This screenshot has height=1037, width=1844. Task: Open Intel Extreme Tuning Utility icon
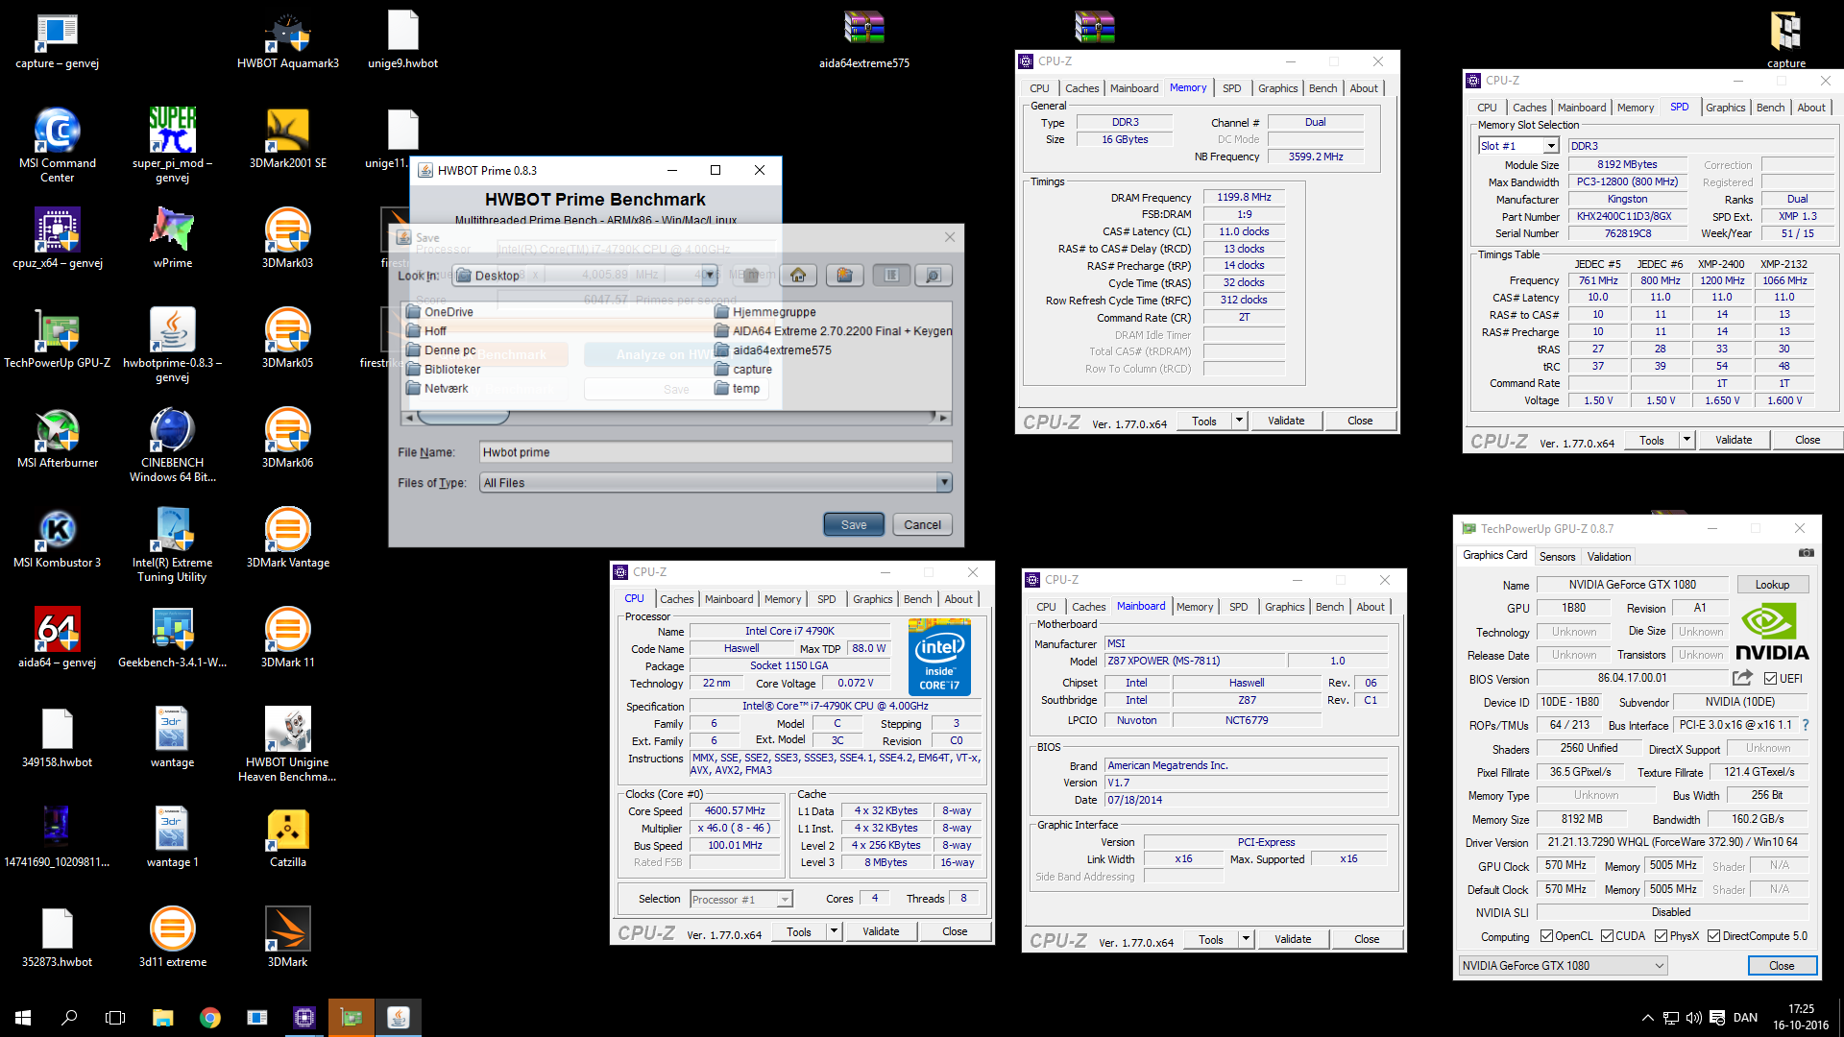click(172, 544)
